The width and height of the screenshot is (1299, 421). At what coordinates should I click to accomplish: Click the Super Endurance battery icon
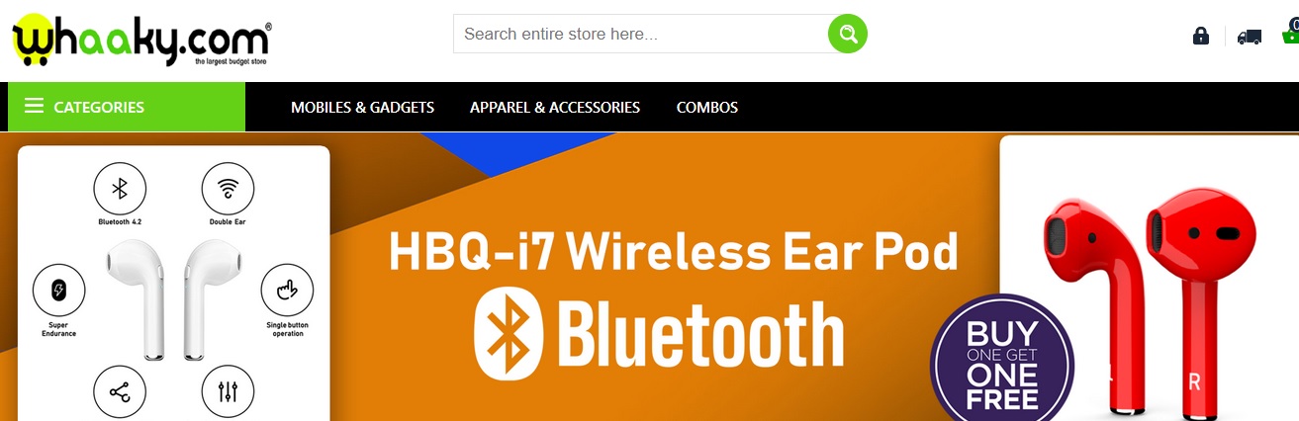click(58, 291)
